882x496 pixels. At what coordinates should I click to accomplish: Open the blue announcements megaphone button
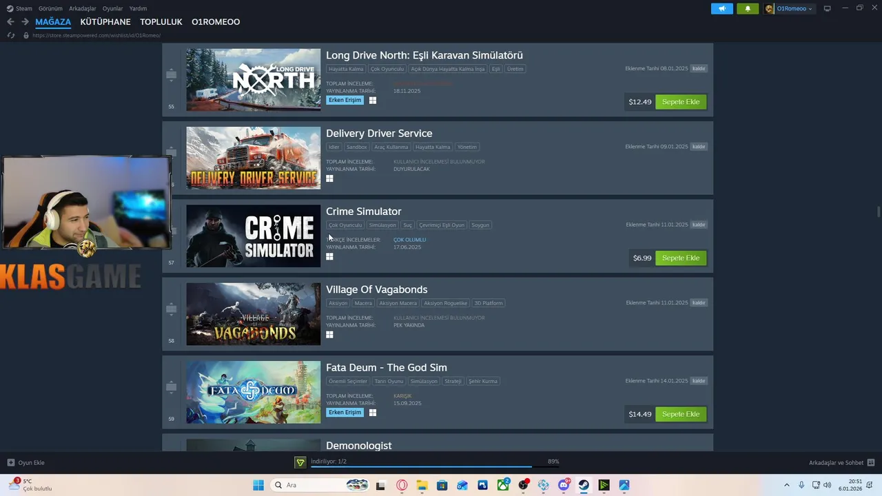click(722, 8)
